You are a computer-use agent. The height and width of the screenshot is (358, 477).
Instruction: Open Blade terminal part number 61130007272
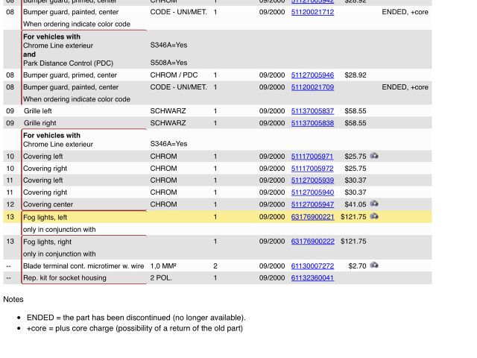(312, 266)
